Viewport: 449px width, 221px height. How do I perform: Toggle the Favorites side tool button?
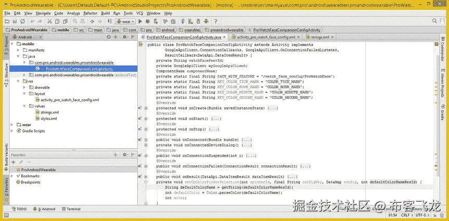coord(6,189)
